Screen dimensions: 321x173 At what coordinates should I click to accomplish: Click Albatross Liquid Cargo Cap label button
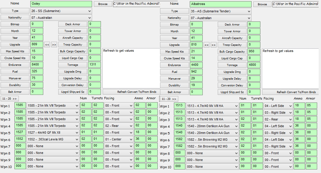[x=232, y=58]
